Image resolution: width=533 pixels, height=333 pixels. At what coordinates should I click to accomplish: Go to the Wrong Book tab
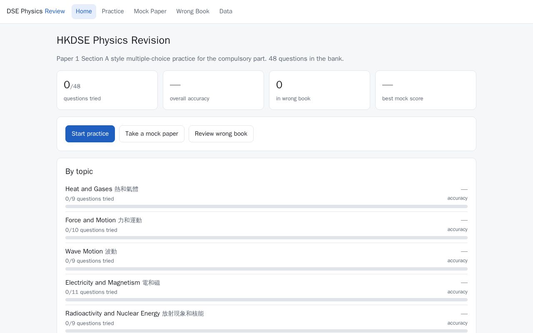pos(193,12)
